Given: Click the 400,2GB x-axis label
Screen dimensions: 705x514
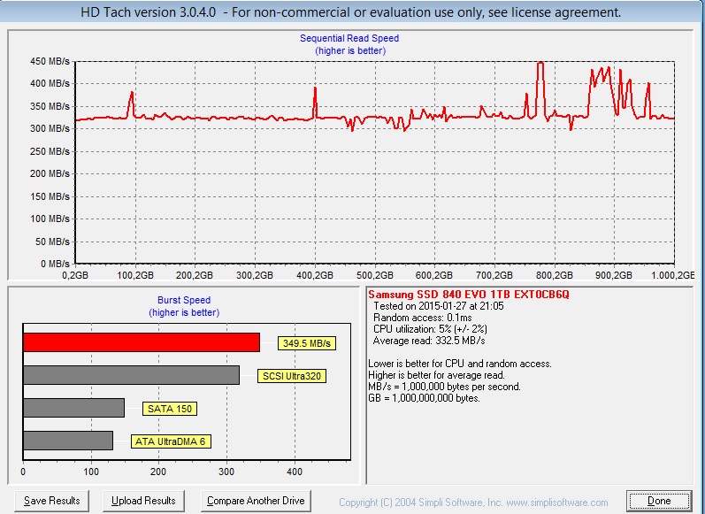Looking at the screenshot, I should coord(315,275).
